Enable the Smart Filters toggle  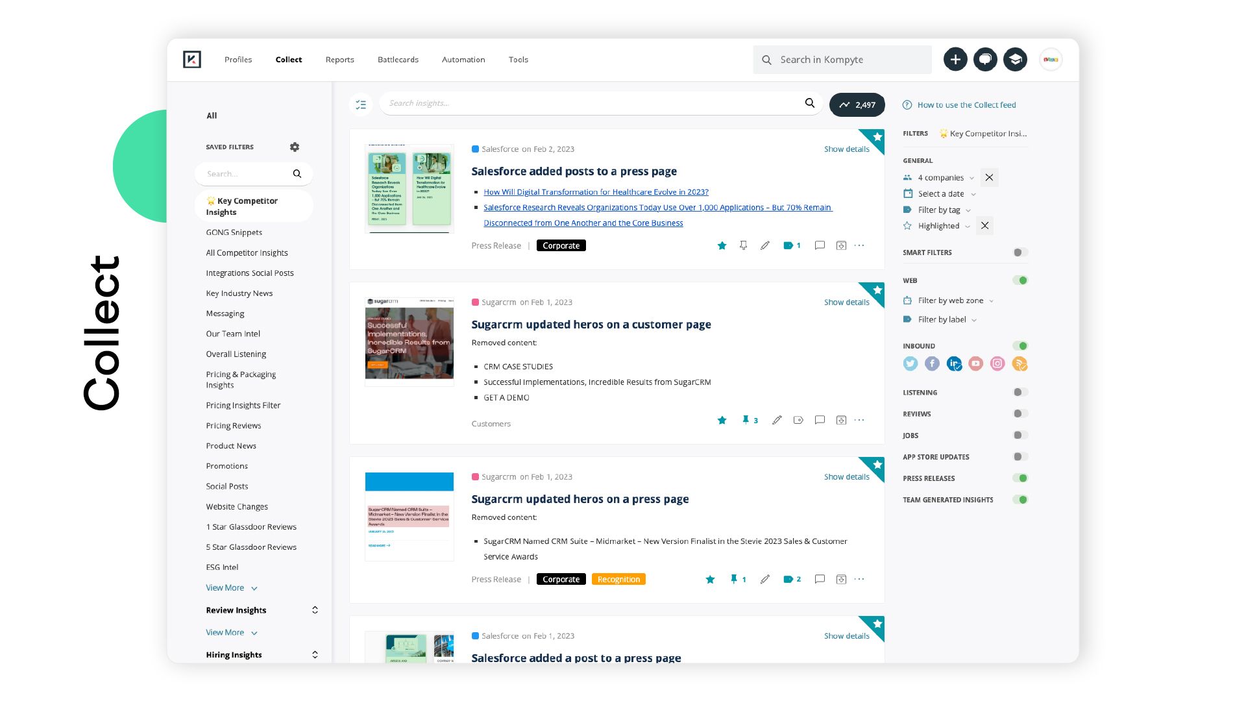click(1018, 252)
